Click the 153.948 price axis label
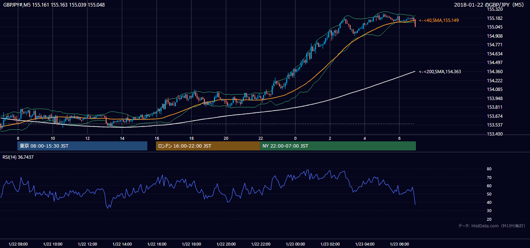Viewport: 530px width, 248px height. pos(494,98)
